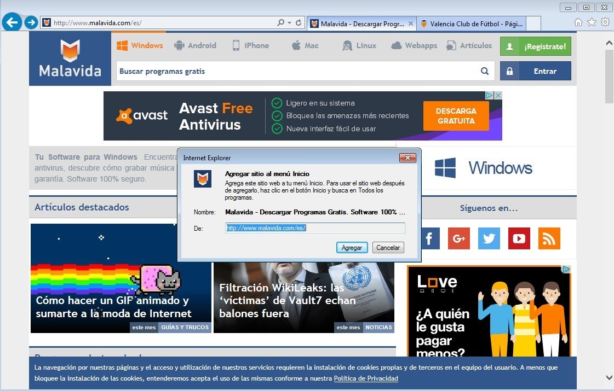This screenshot has height=391, width=614.
Task: Open browser Home icon
Action: point(578,22)
